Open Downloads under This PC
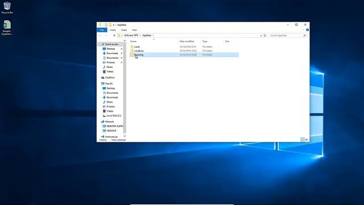The image size is (364, 205). 112,97
